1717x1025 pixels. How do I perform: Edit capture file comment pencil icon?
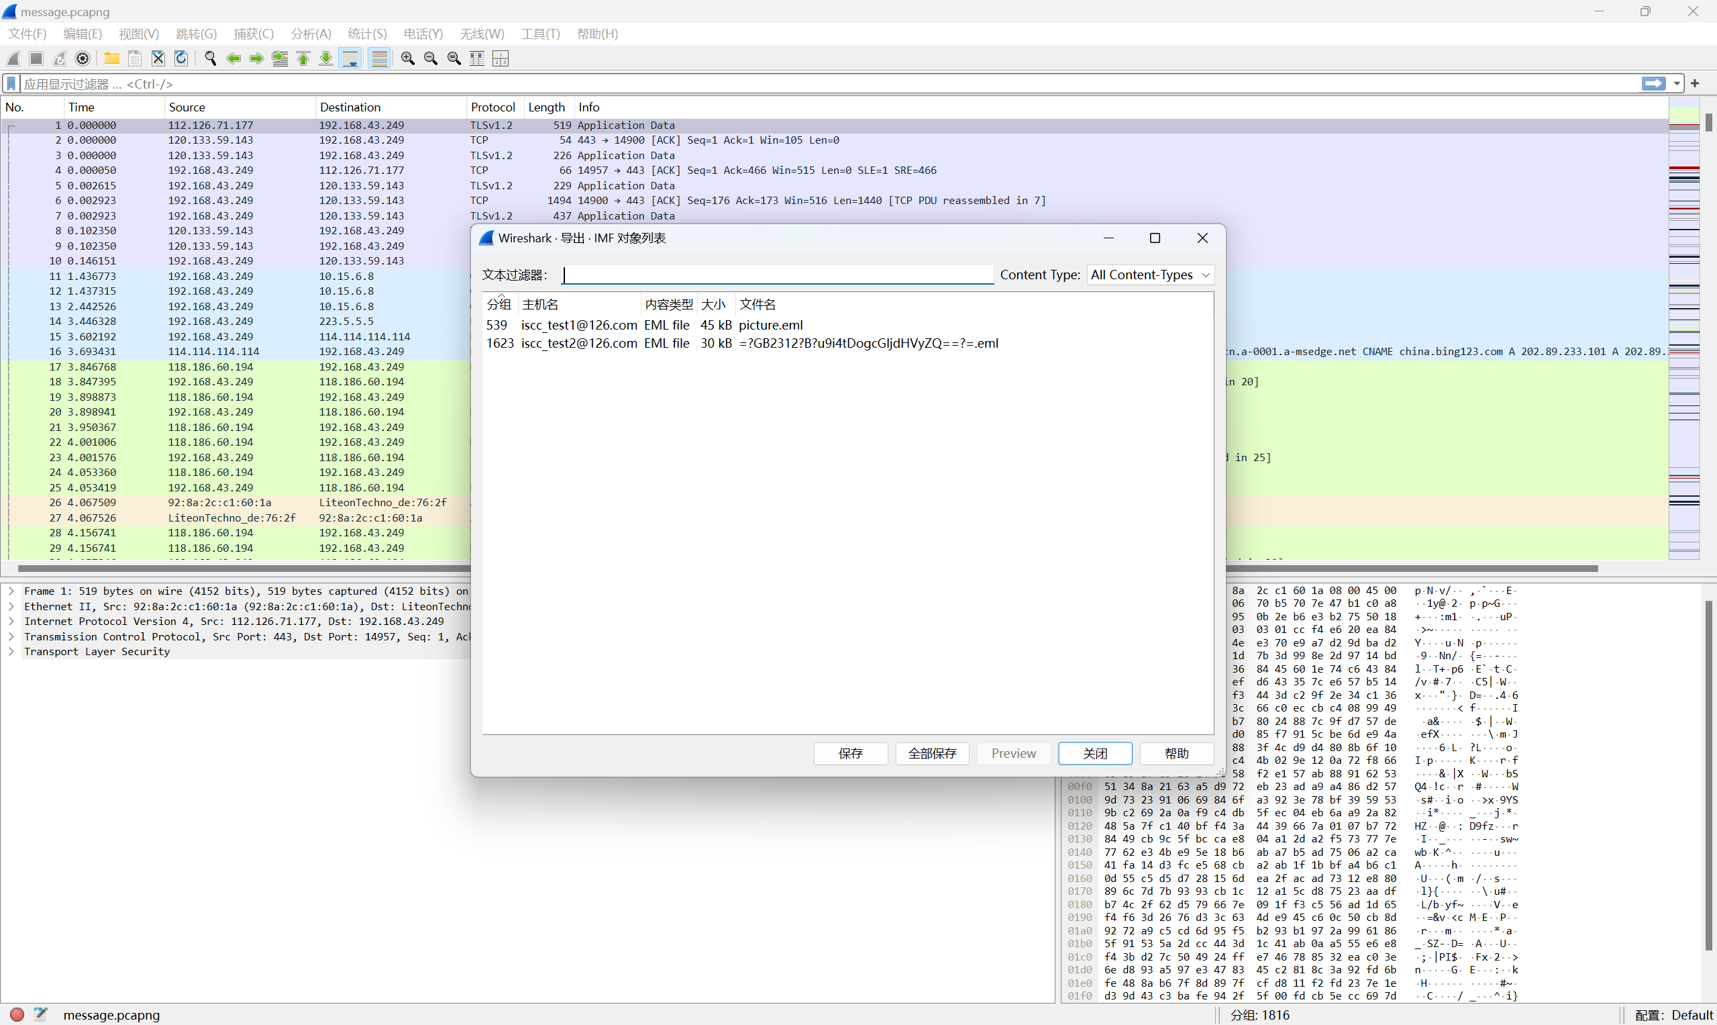(41, 1015)
